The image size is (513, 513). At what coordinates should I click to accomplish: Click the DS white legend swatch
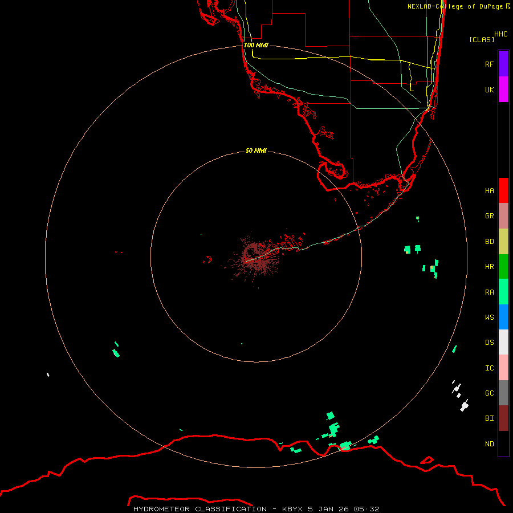[x=503, y=342]
